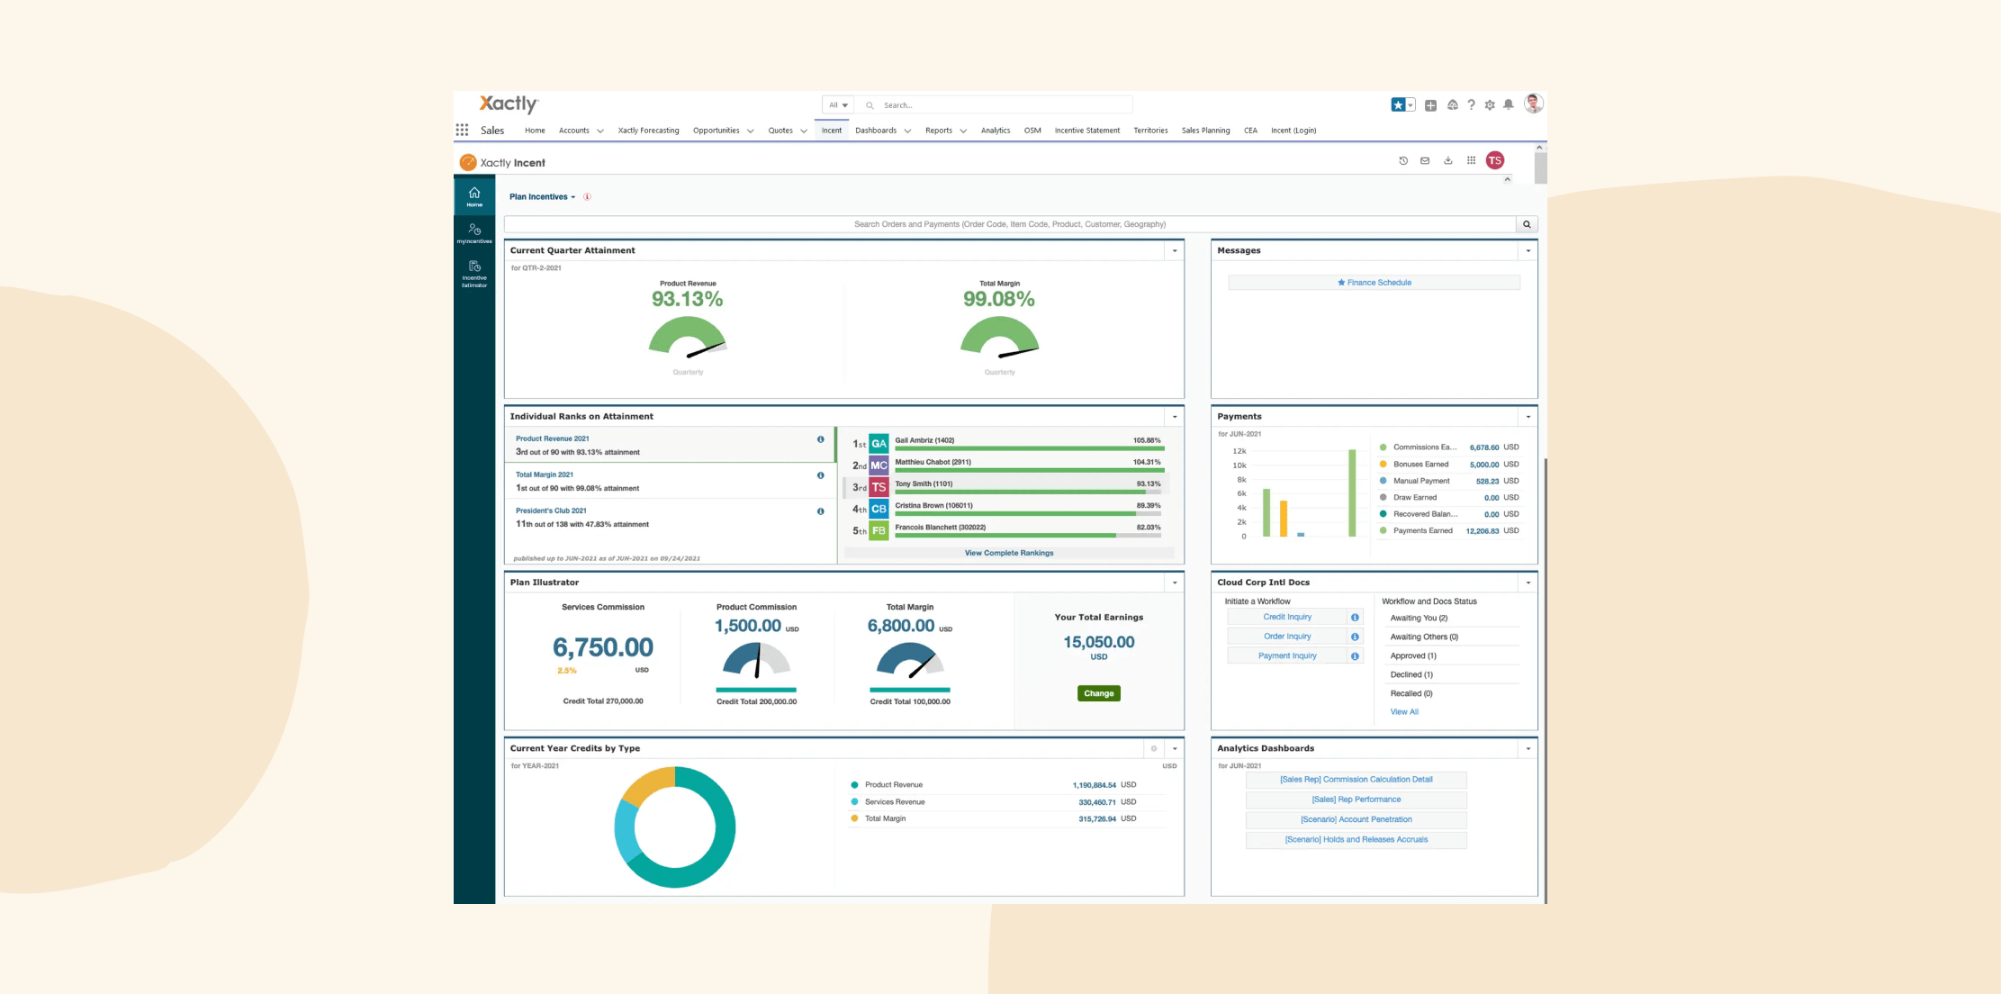The height and width of the screenshot is (994, 2001).
Task: Select Gail Ambriz (1402) ranking row
Action: (x=1007, y=443)
